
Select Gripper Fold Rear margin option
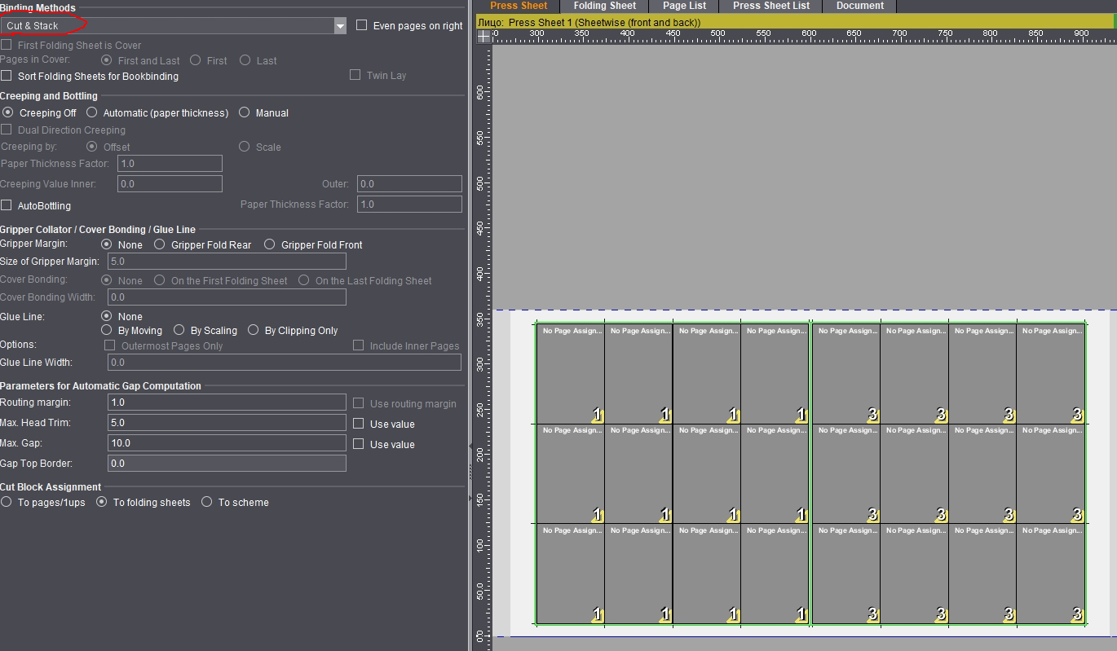(x=160, y=244)
